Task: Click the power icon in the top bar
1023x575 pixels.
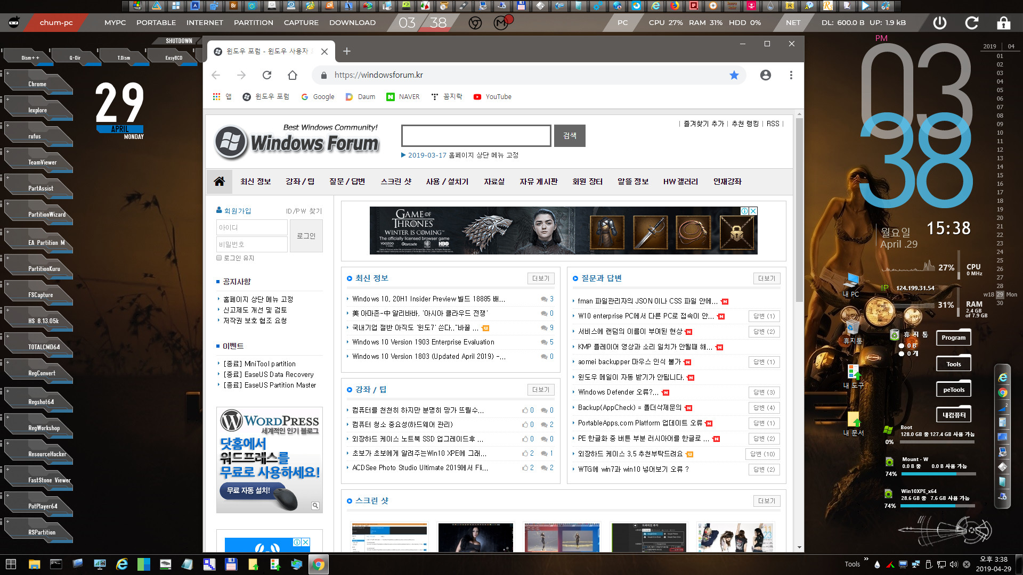Action: (940, 23)
